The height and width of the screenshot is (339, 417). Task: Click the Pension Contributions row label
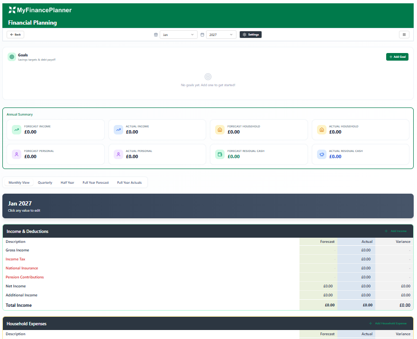pyautogui.click(x=25, y=277)
